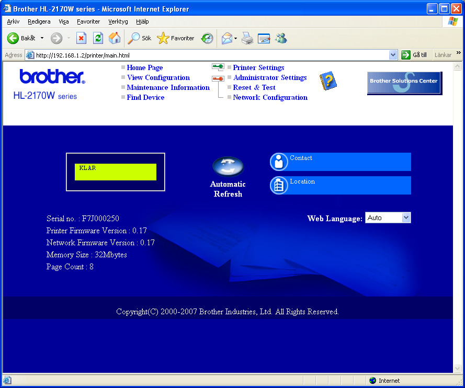Stop page loading with the red X icon

click(x=81, y=38)
